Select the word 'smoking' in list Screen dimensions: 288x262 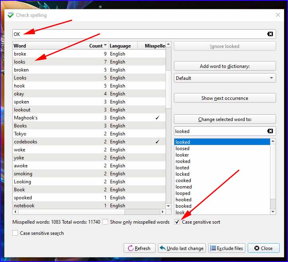click(x=89, y=174)
